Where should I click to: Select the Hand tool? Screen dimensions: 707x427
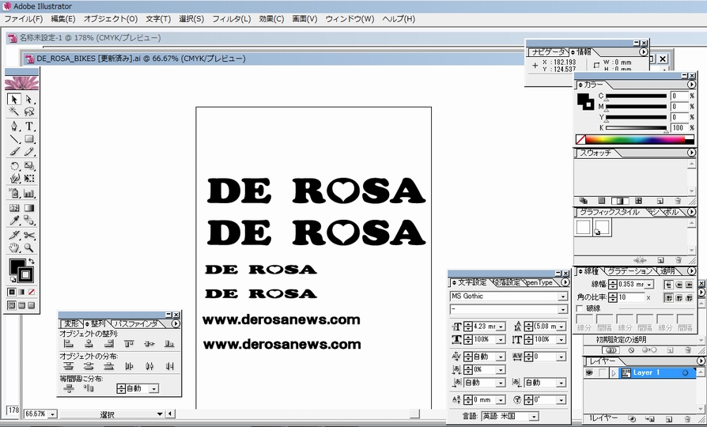[x=14, y=248]
